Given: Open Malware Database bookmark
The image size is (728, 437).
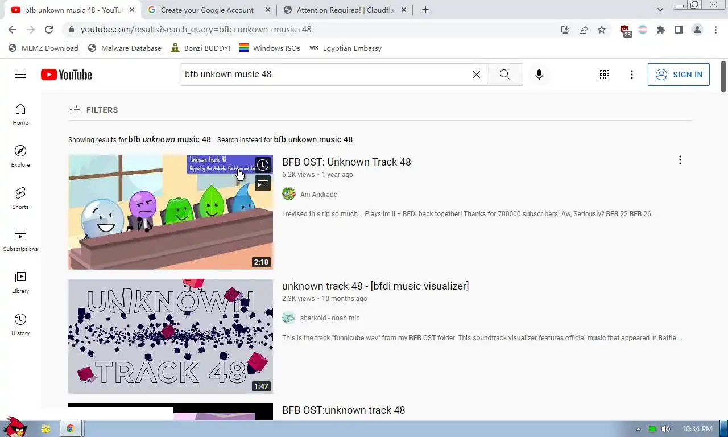Looking at the screenshot, I should (125, 48).
